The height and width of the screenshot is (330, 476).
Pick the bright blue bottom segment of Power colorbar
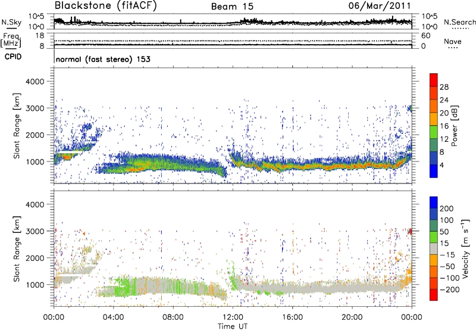(434, 172)
